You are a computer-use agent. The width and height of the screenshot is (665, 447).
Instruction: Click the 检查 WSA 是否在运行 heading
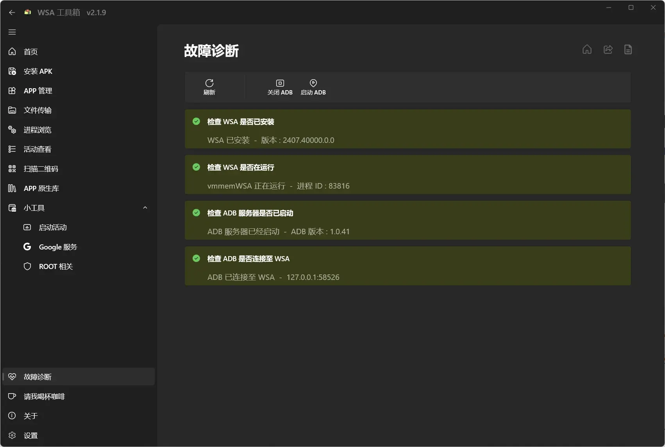click(241, 167)
